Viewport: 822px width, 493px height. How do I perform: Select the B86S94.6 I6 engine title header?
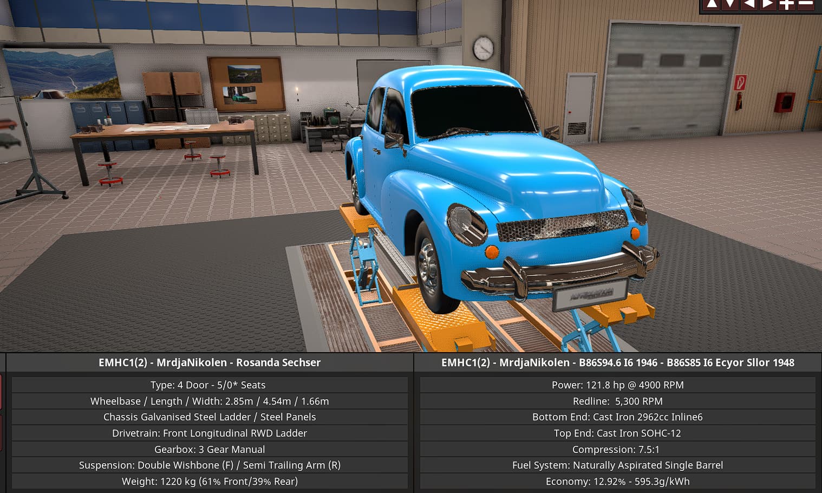618,362
